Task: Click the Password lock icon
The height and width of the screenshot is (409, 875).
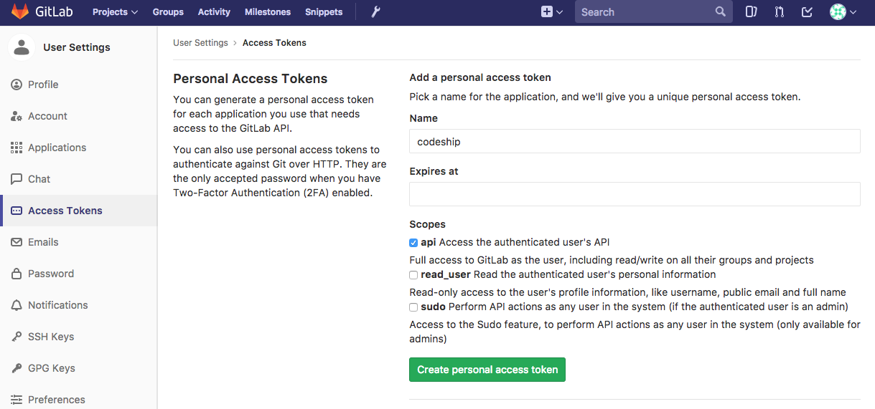Action: click(17, 274)
